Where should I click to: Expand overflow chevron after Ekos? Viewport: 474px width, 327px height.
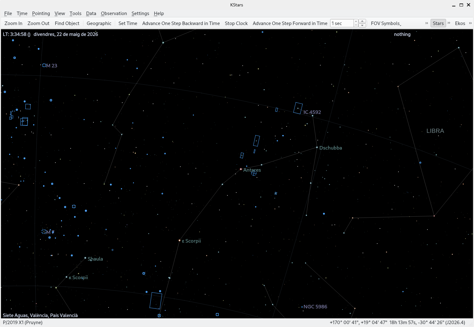[470, 23]
